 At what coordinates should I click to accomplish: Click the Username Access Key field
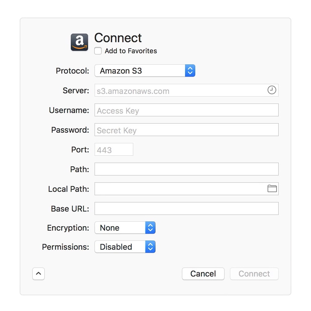[x=186, y=110]
